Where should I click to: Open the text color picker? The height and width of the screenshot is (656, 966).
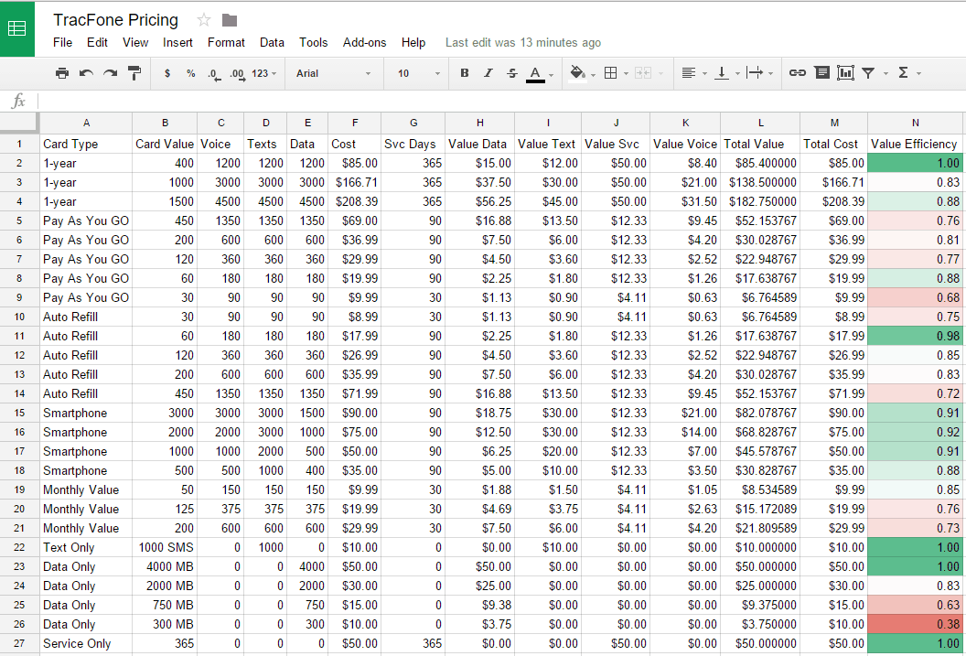point(540,74)
